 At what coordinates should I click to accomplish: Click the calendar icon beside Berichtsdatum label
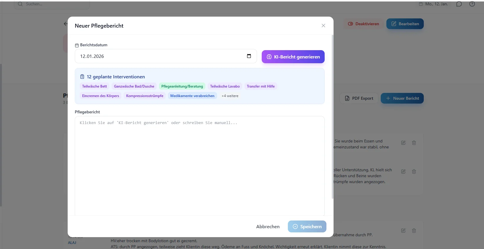[x=77, y=45]
